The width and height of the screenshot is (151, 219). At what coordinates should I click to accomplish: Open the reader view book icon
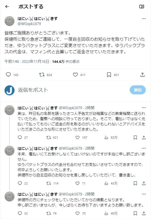click(x=142, y=7)
